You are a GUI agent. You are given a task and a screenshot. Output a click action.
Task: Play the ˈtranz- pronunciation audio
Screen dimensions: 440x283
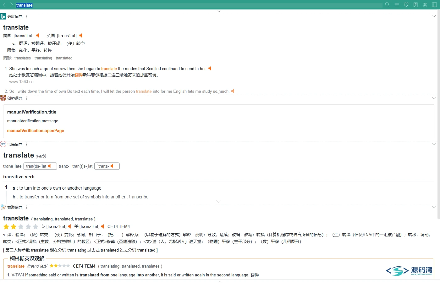112,166
